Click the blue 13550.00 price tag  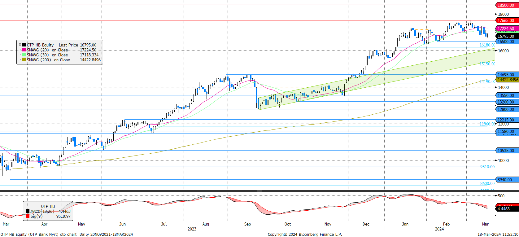coord(507,95)
